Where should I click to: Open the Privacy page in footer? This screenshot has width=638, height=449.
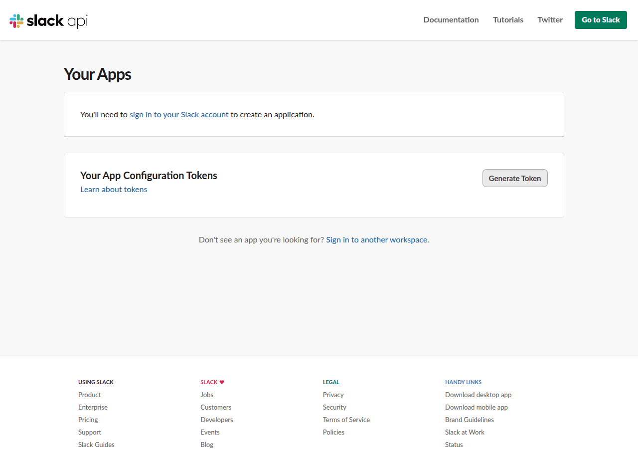point(333,395)
